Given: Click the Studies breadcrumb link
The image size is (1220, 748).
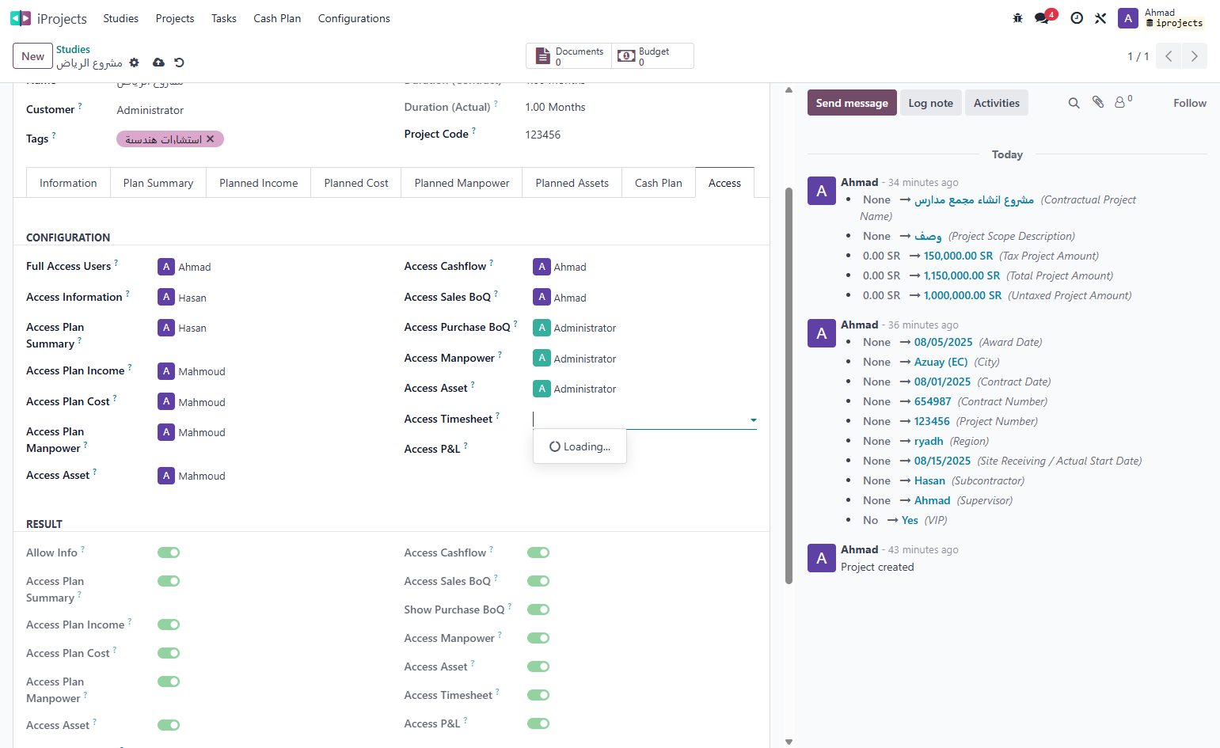Looking at the screenshot, I should tap(73, 49).
